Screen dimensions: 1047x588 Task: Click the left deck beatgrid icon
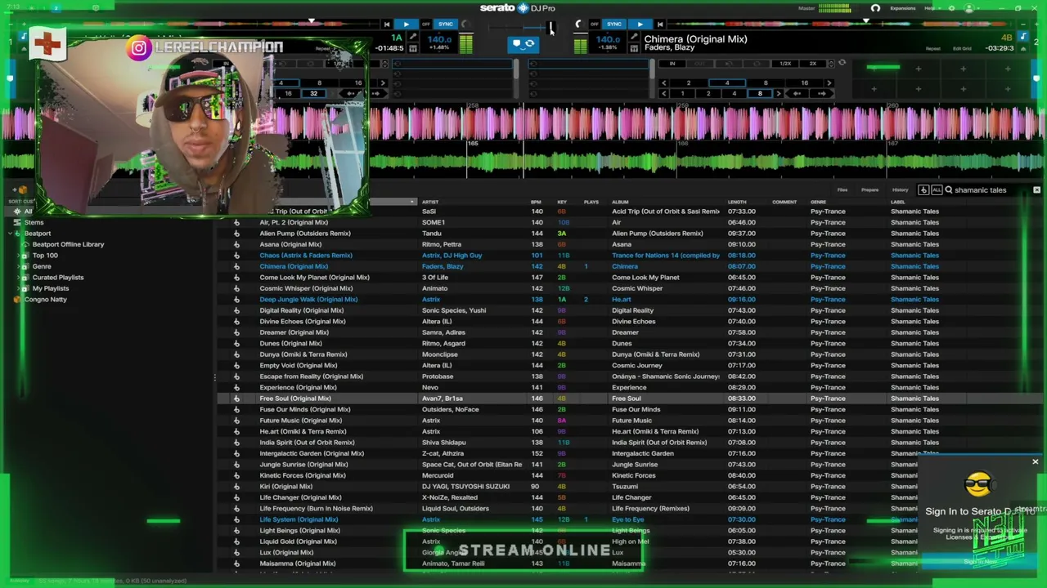pos(412,49)
